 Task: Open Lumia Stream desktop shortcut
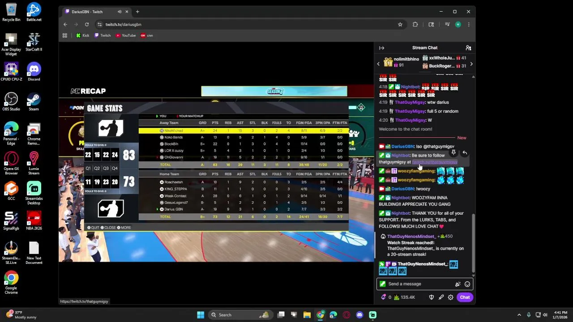[x=34, y=164]
